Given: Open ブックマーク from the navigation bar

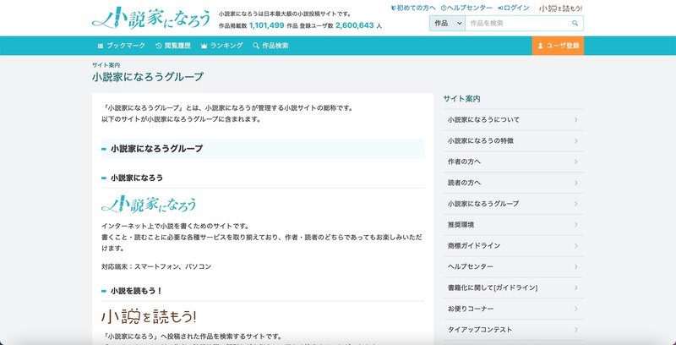Looking at the screenshot, I should click(121, 46).
